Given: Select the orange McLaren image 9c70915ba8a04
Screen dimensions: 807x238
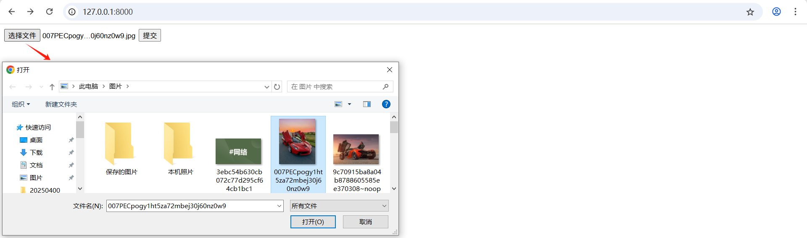Looking at the screenshot, I should point(356,149).
